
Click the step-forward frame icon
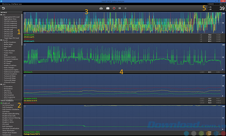tap(125, 8)
